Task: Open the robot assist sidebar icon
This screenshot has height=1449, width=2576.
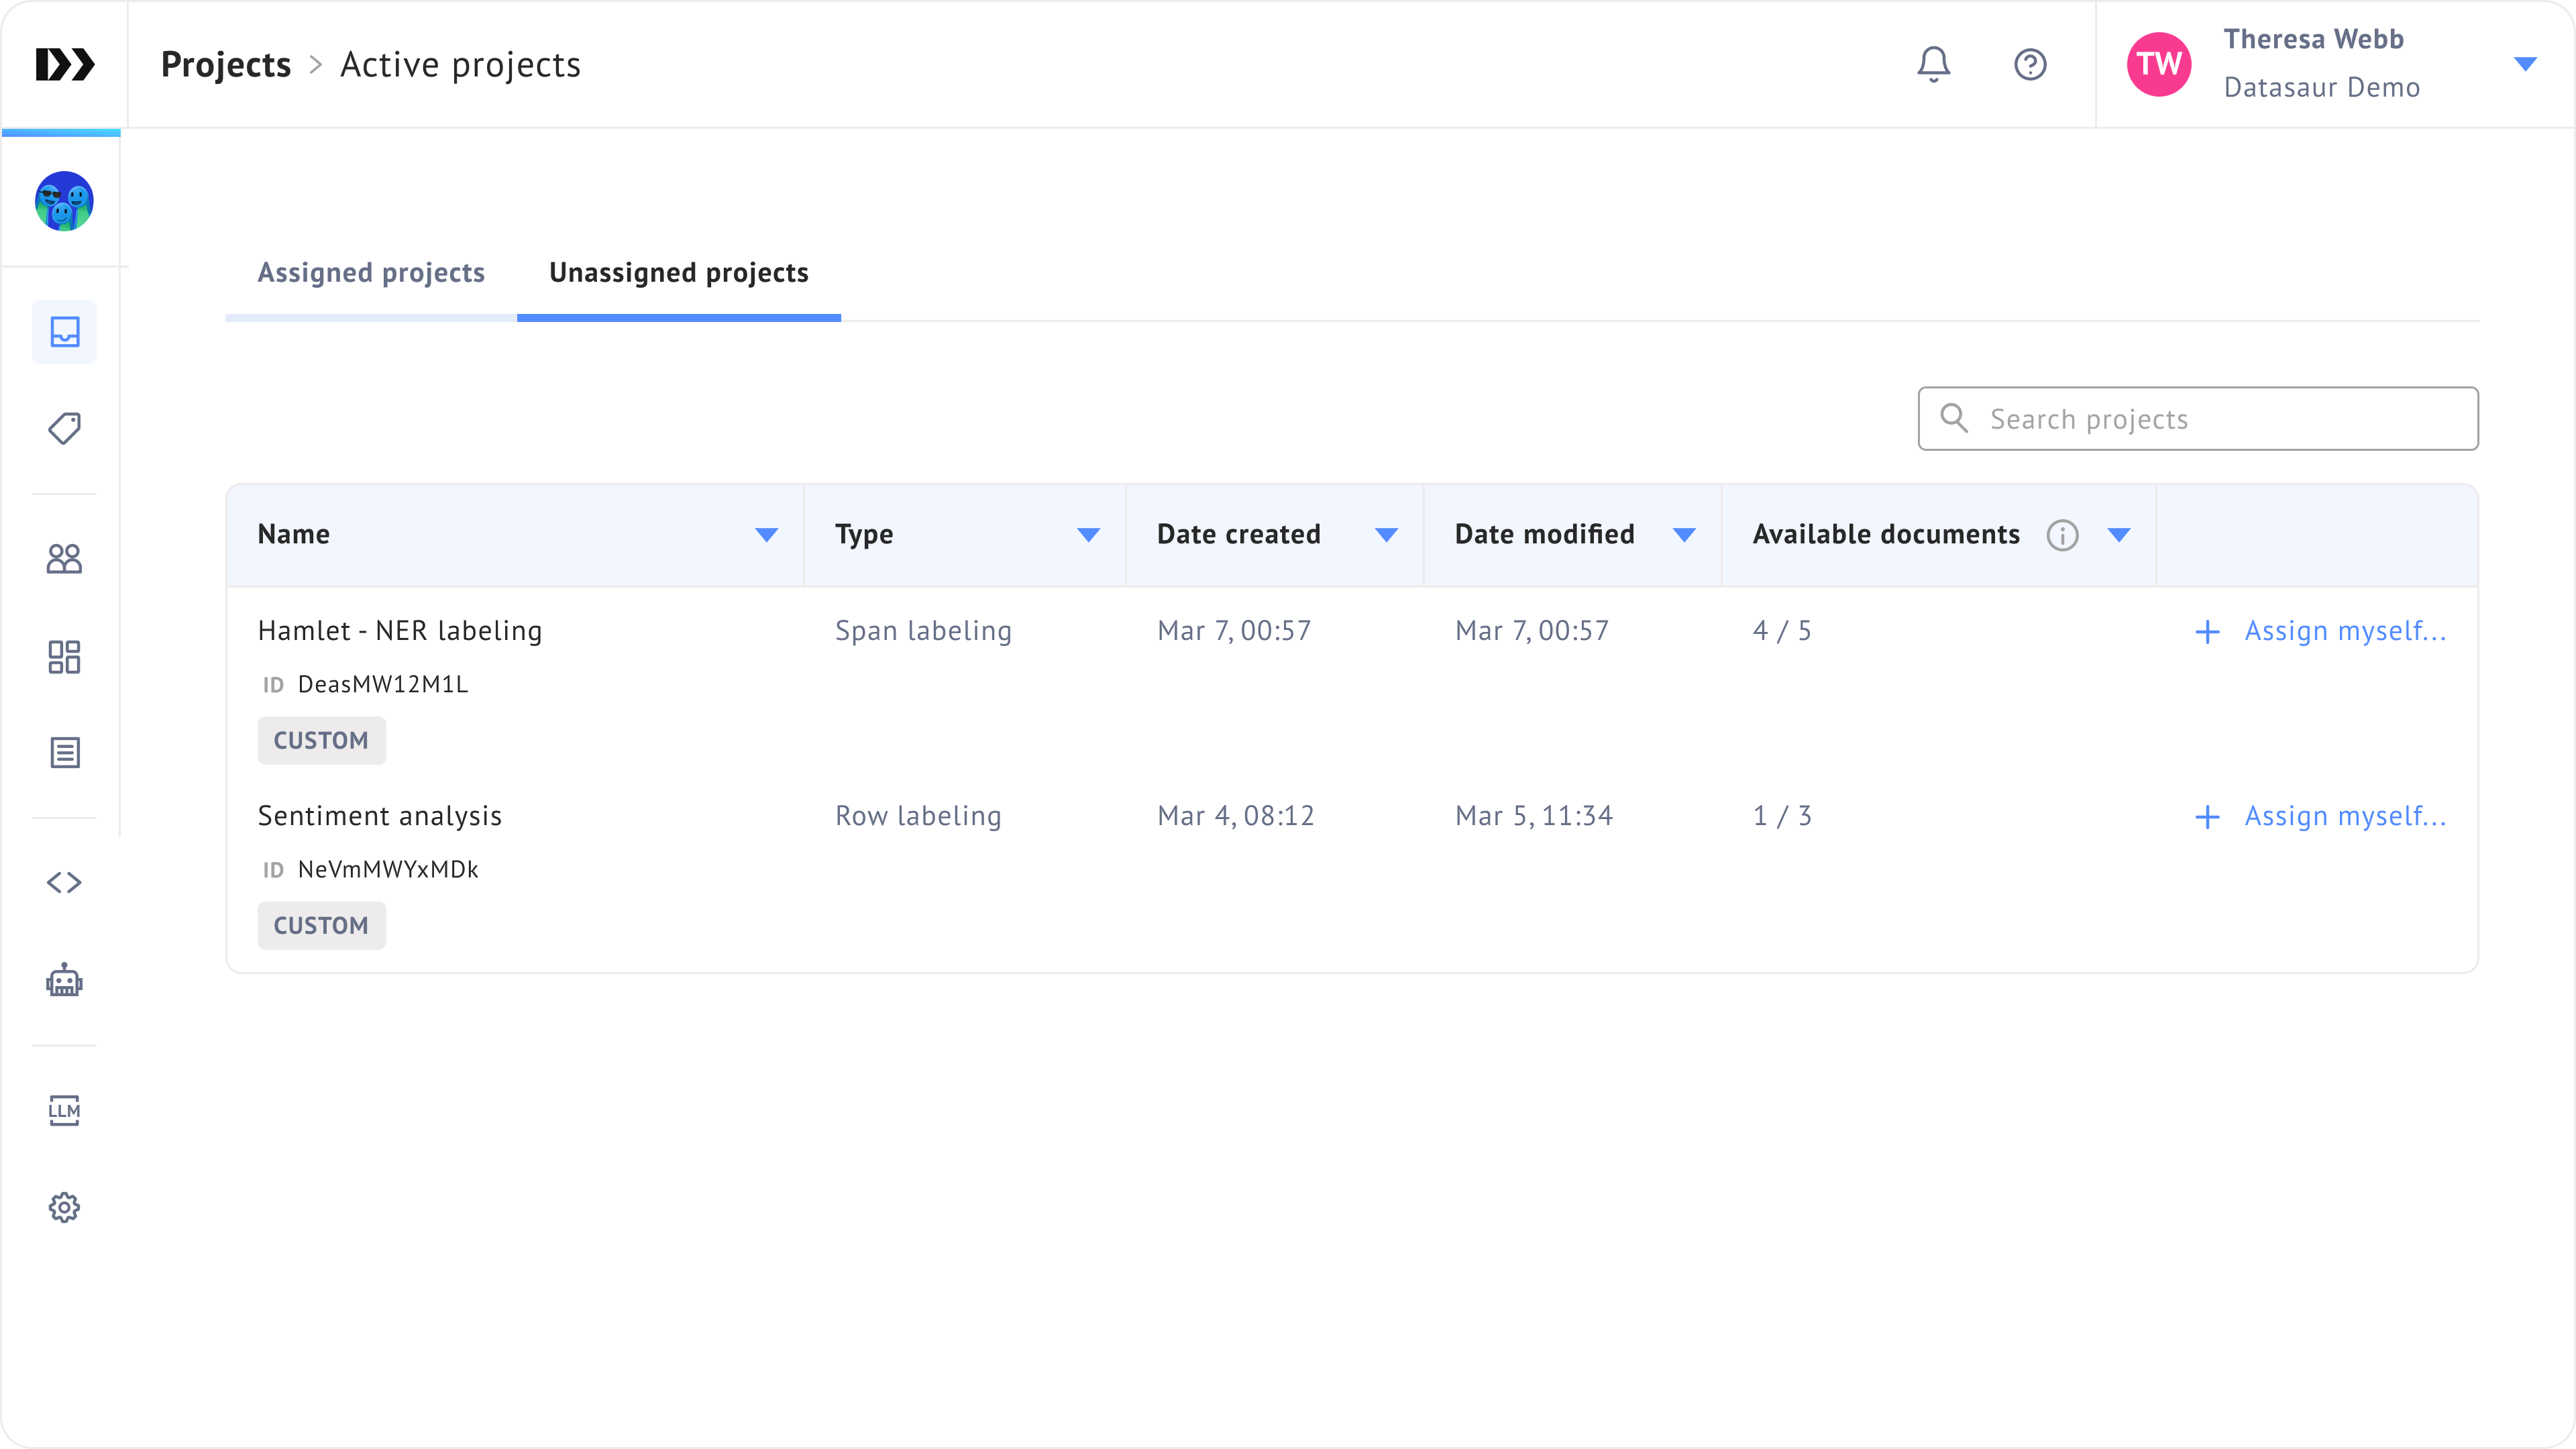Action: pyautogui.click(x=64, y=980)
